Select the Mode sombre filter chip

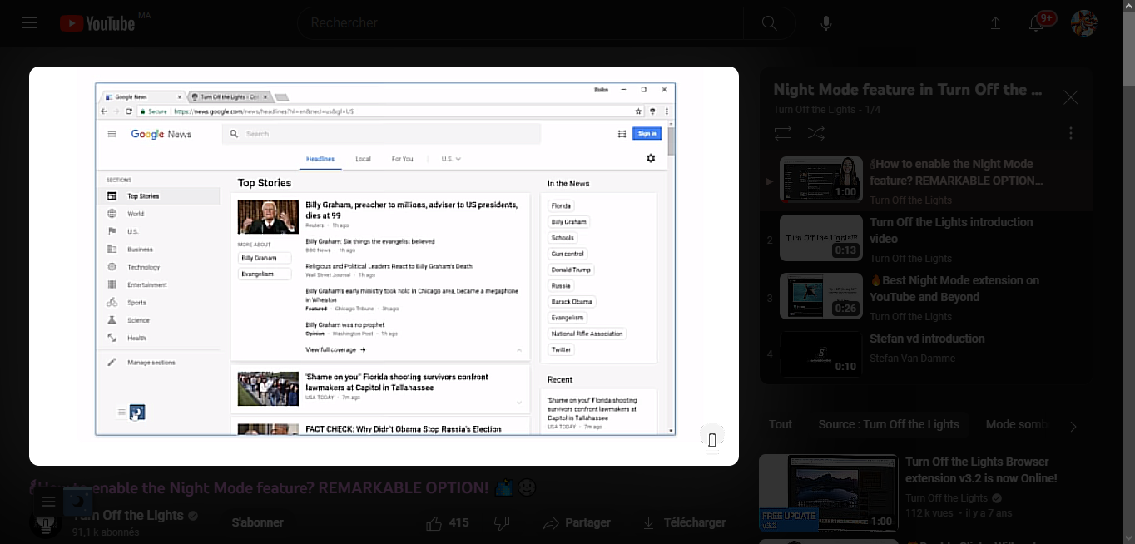[x=1017, y=424]
